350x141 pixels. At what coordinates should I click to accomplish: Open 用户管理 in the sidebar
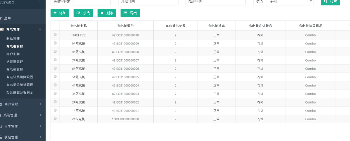click(11, 104)
